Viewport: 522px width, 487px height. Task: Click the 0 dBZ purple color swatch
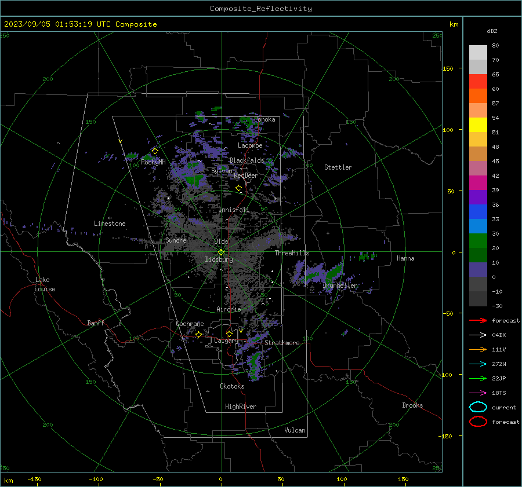(478, 270)
